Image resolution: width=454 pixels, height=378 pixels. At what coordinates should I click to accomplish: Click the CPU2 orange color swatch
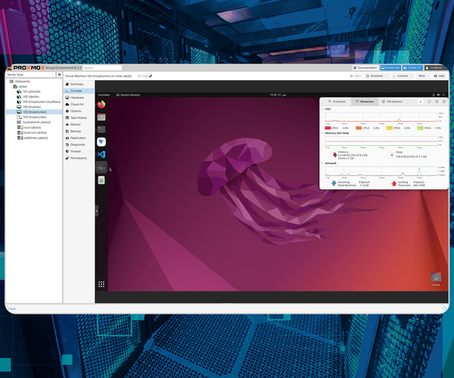359,128
